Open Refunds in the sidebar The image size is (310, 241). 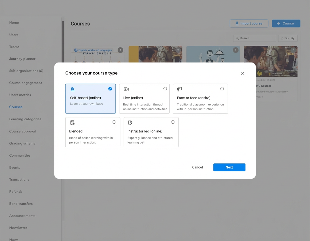tap(16, 192)
